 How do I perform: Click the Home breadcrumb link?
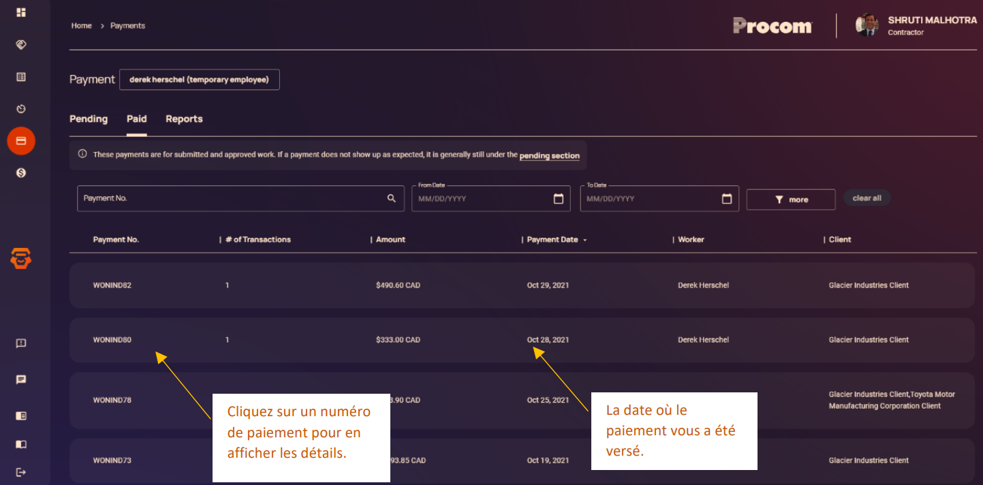(x=81, y=26)
